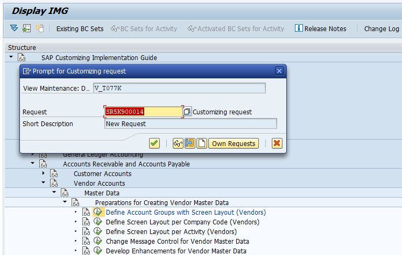Select Accounts Receivable and Accounts Payable
Image resolution: width=402 pixels, height=255 pixels.
coord(126,164)
